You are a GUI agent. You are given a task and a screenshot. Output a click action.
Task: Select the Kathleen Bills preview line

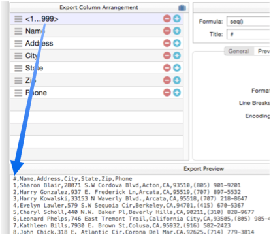(121, 225)
